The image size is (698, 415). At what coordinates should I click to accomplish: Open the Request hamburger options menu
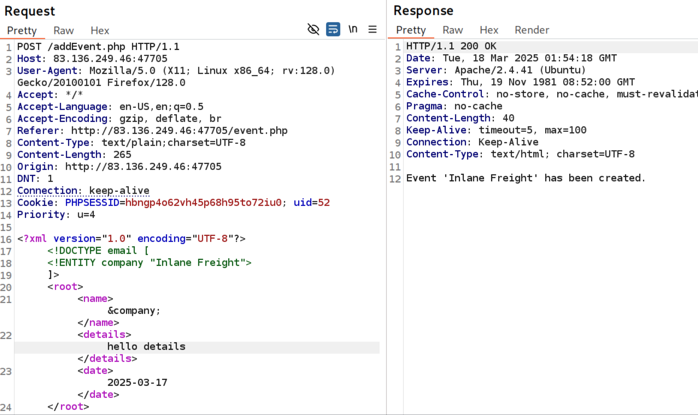pos(372,29)
